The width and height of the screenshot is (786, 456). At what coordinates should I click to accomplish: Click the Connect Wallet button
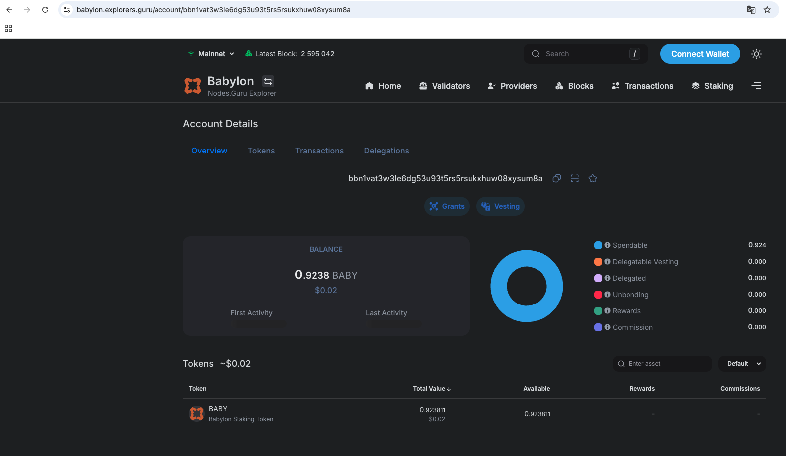click(700, 54)
